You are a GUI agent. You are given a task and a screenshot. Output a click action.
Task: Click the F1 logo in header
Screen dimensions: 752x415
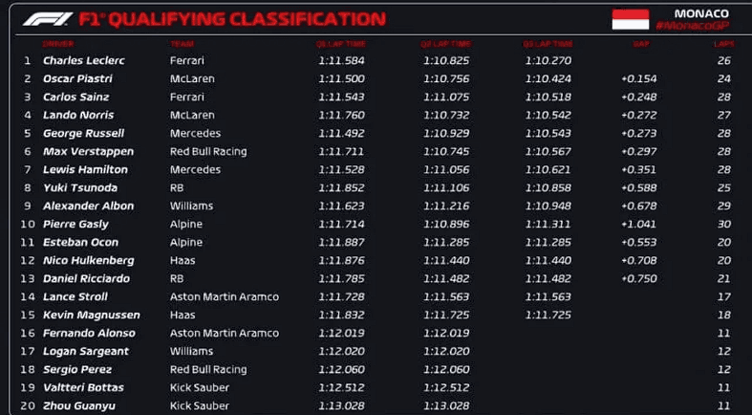(x=48, y=20)
